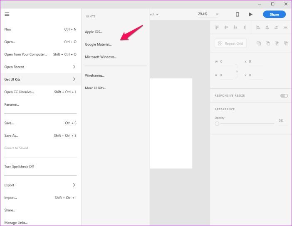Click the X position input field
The width and height of the screenshot is (292, 226).
[255, 62]
